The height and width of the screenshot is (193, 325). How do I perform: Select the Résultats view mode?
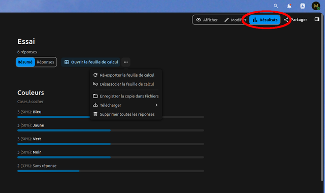265,20
